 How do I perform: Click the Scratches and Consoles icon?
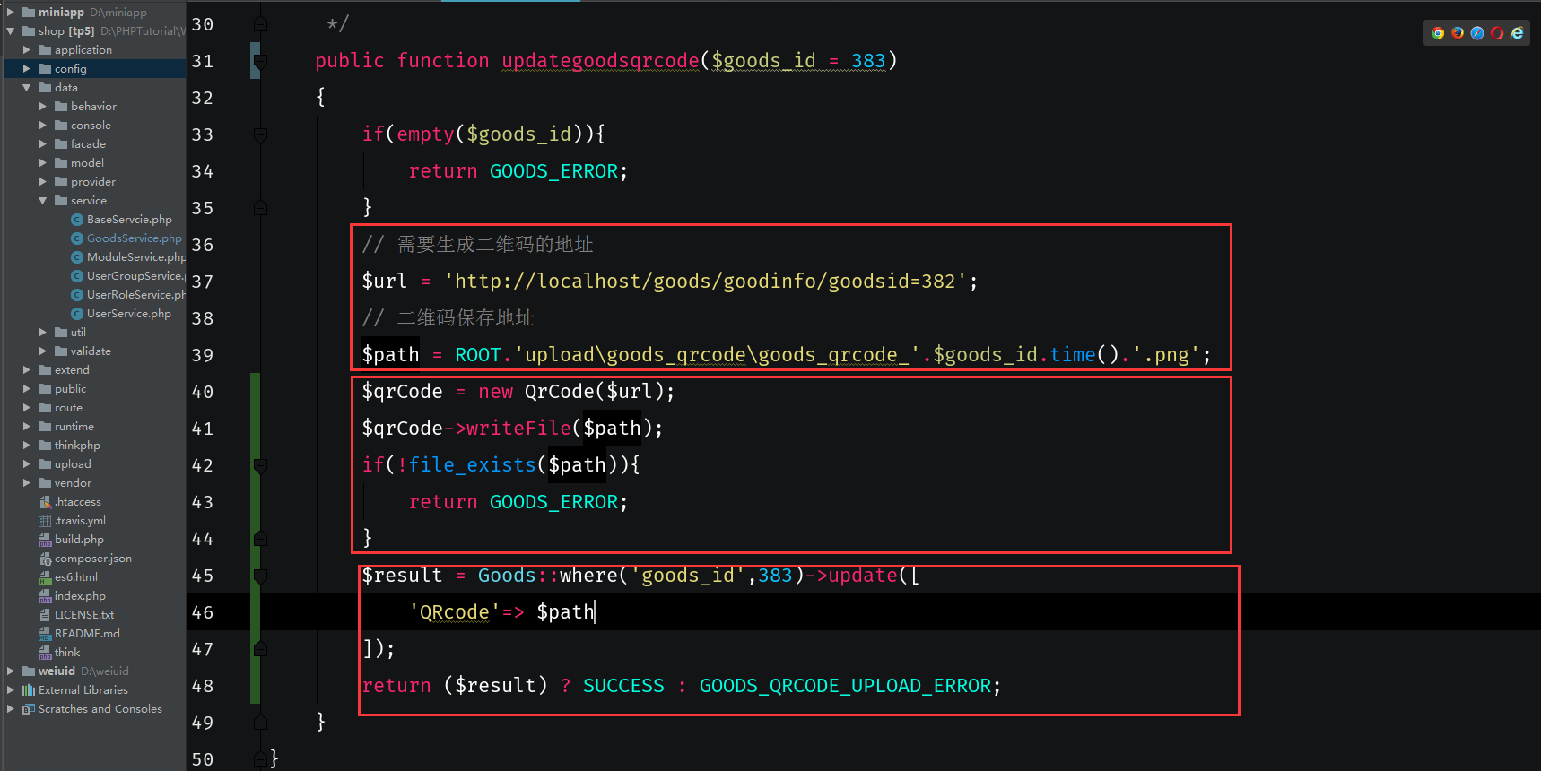coord(29,709)
